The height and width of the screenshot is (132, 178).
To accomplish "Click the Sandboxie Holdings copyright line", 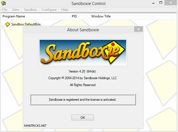I will (83, 78).
